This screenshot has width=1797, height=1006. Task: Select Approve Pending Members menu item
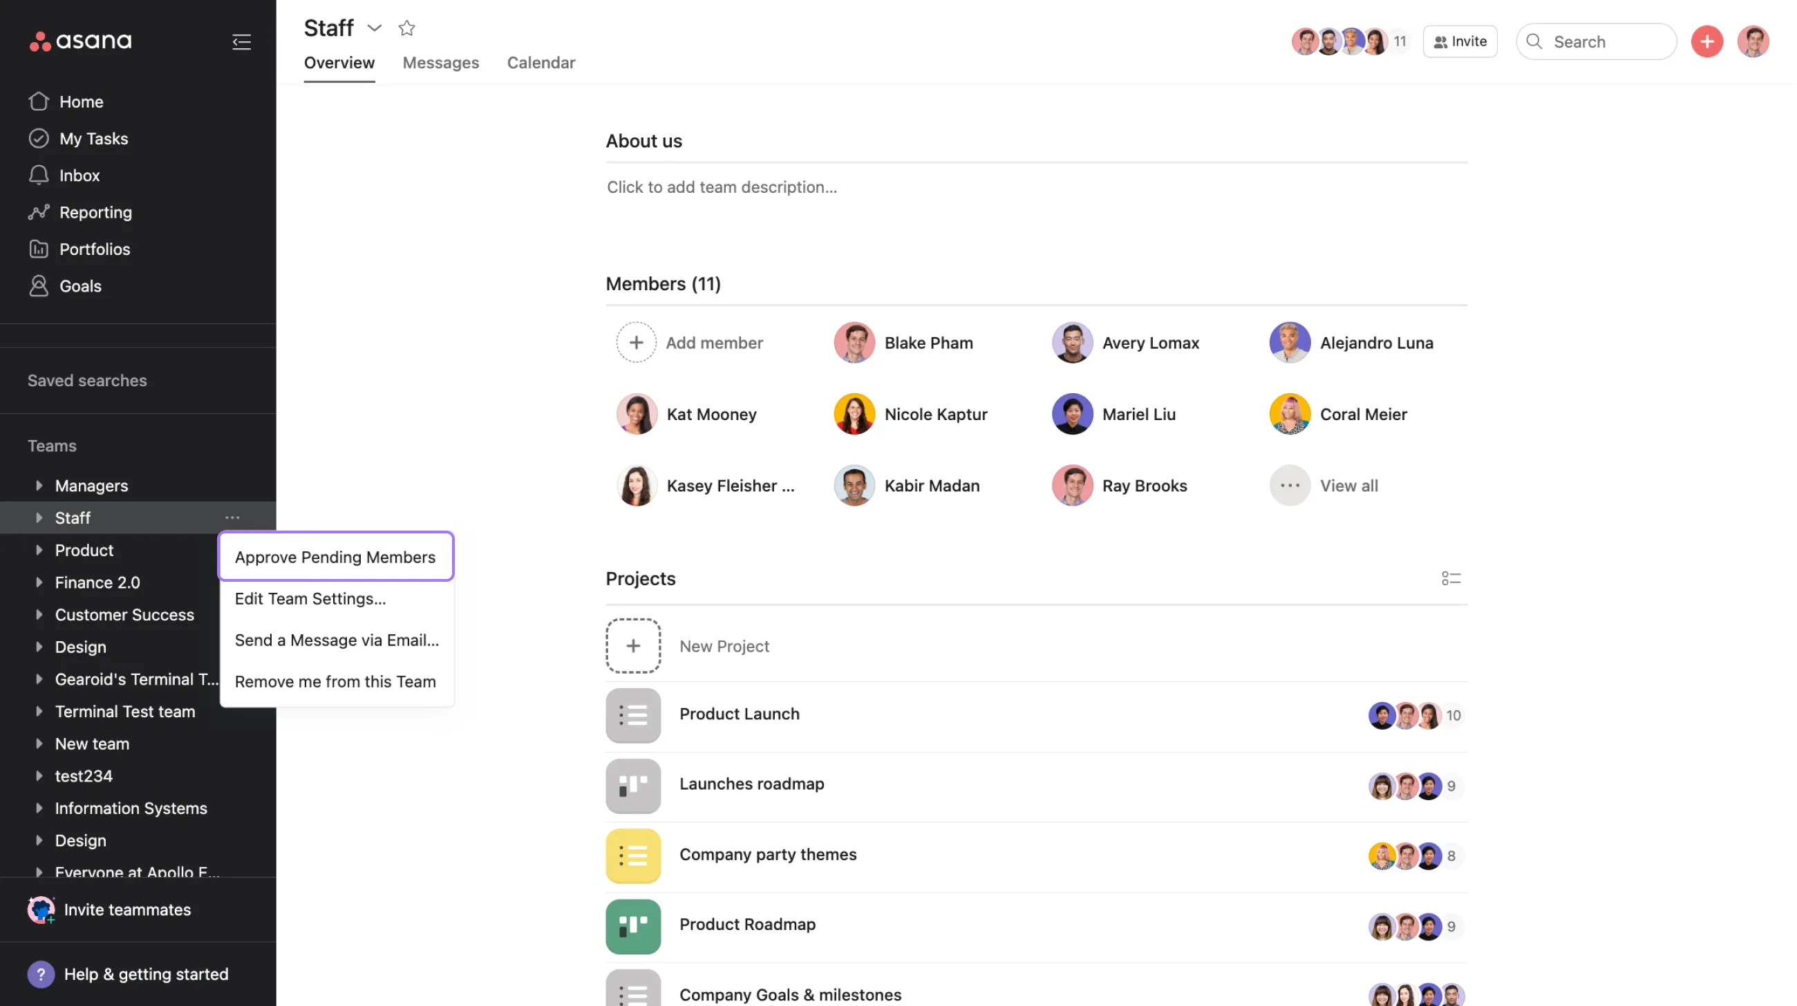[x=335, y=556]
